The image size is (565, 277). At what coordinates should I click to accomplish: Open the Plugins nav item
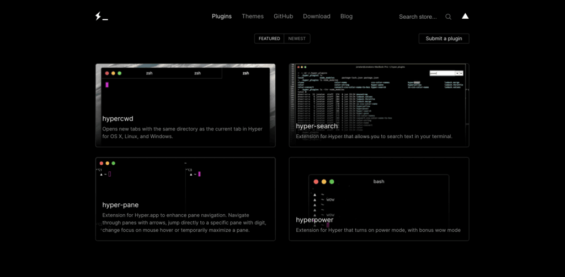coord(222,16)
